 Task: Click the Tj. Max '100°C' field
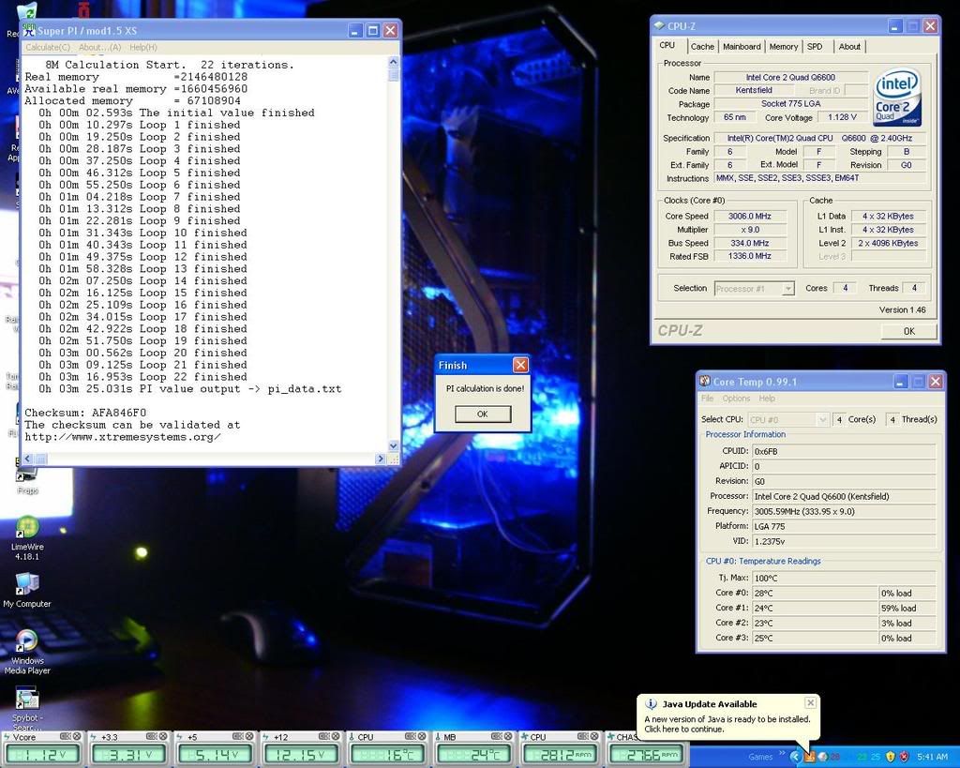point(844,579)
